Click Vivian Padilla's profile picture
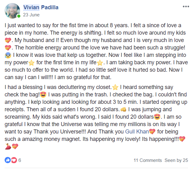The image size is (192, 169). (x=12, y=11)
